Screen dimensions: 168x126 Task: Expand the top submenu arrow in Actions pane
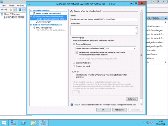point(166,22)
